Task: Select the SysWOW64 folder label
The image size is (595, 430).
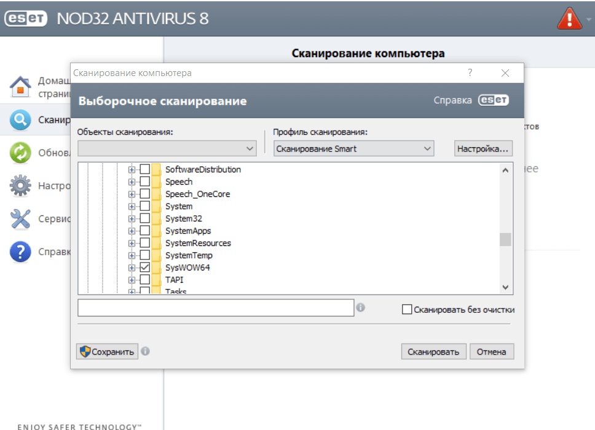Action: tap(187, 267)
